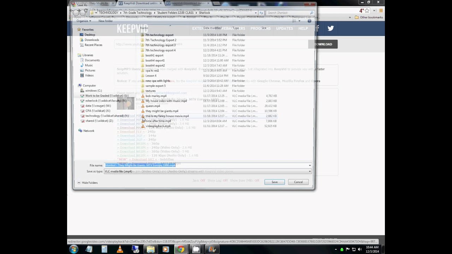Image resolution: width=452 pixels, height=254 pixels.
Task: Select the windows (C:) drive
Action: pyautogui.click(x=93, y=91)
